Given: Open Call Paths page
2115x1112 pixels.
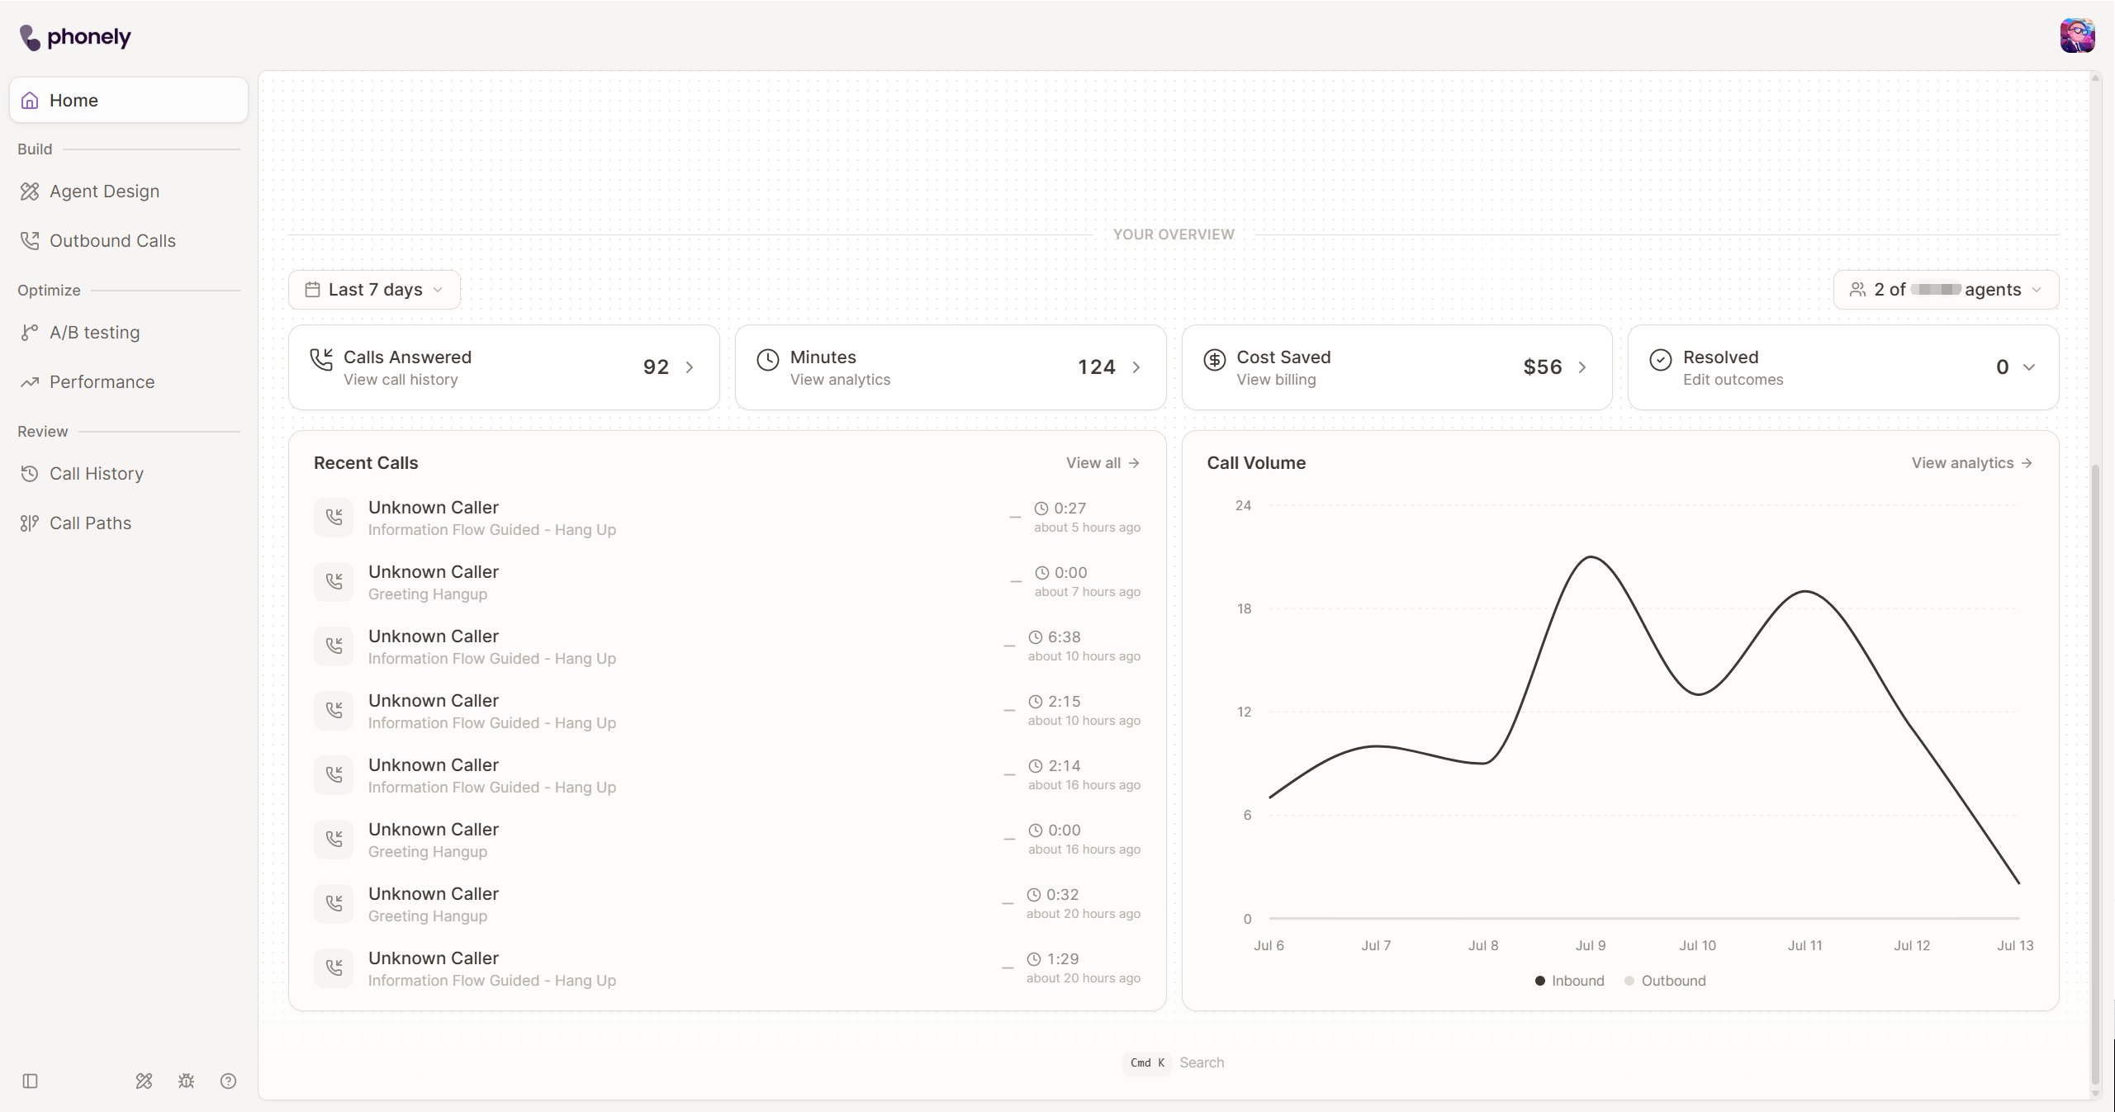Looking at the screenshot, I should (129, 523).
